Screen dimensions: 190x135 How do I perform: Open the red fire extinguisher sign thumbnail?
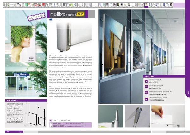(x=43, y=5)
